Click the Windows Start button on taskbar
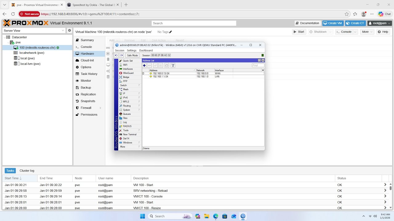The image size is (394, 221). pos(143,216)
